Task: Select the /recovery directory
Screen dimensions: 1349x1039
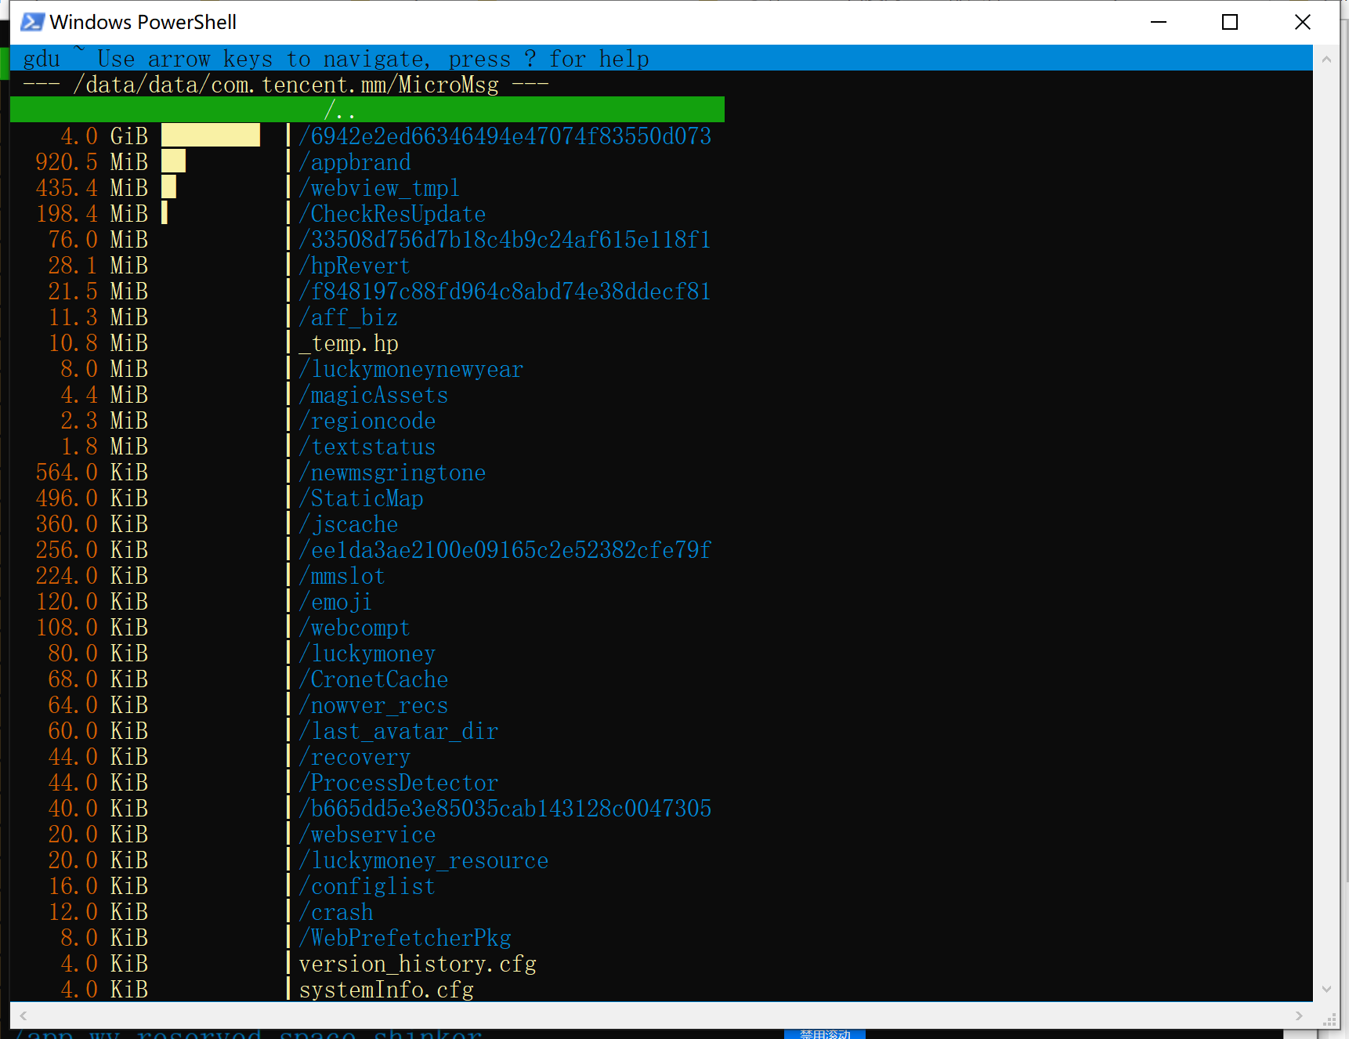Action: [355, 756]
